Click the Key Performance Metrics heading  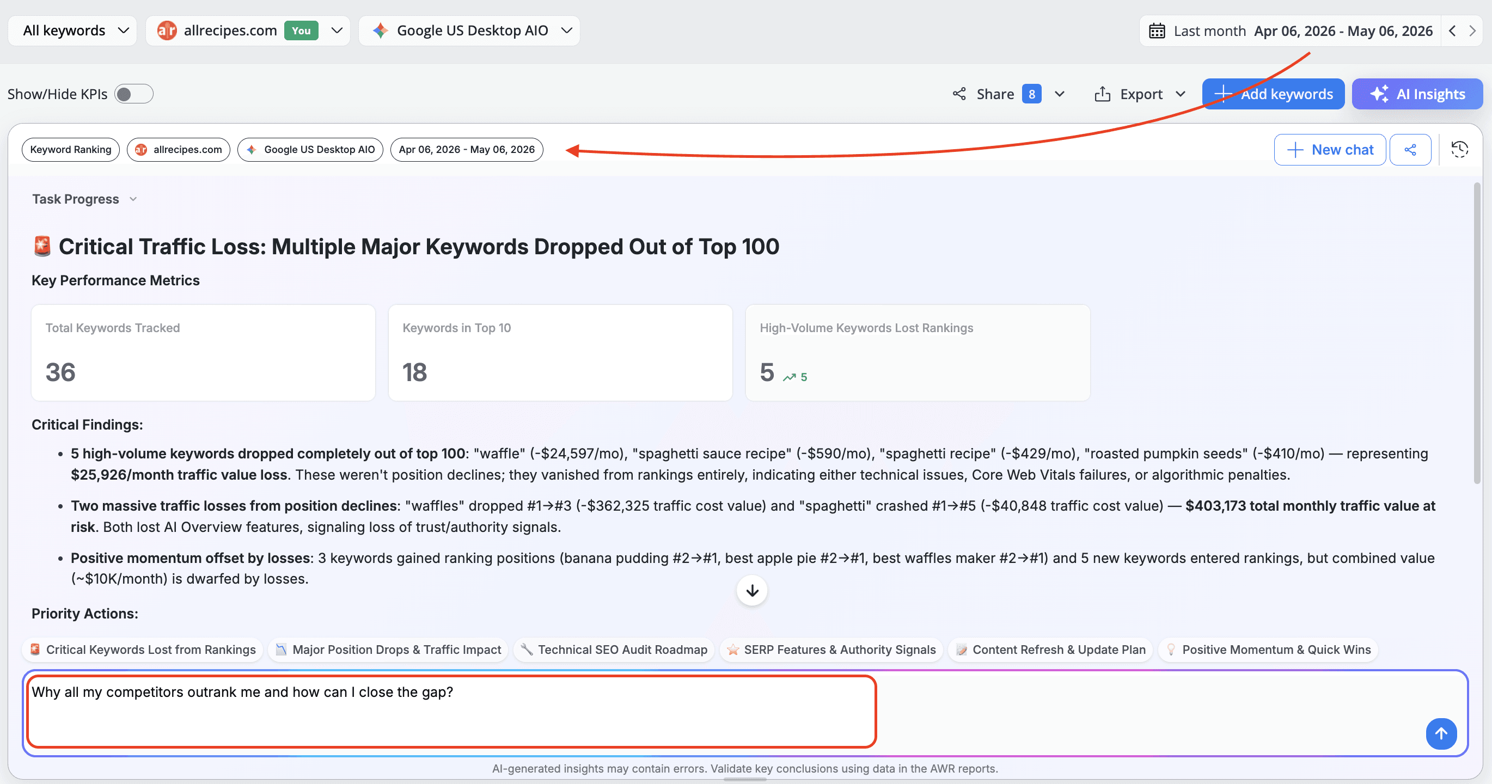[x=115, y=280]
